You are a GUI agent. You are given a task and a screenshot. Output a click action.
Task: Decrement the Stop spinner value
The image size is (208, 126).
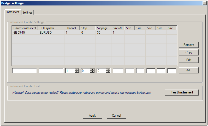pos(92,72)
